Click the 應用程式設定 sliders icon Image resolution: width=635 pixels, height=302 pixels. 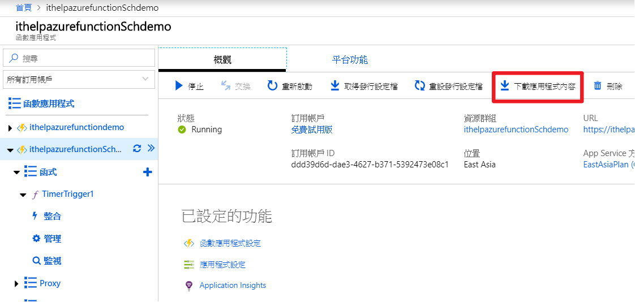coord(188,265)
